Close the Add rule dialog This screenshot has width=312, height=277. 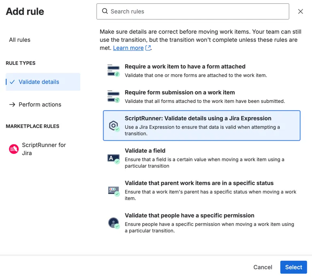click(301, 11)
